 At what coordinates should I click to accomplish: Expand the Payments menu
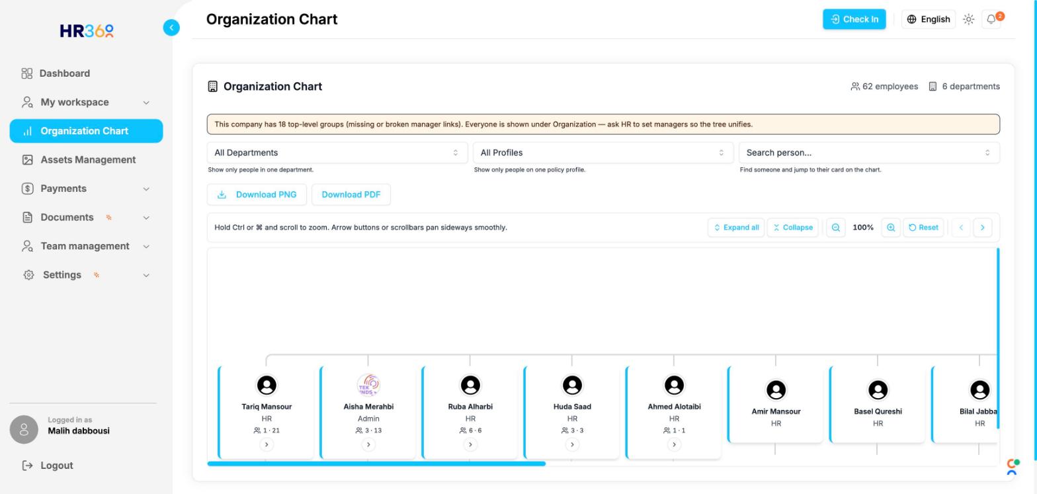click(x=86, y=188)
